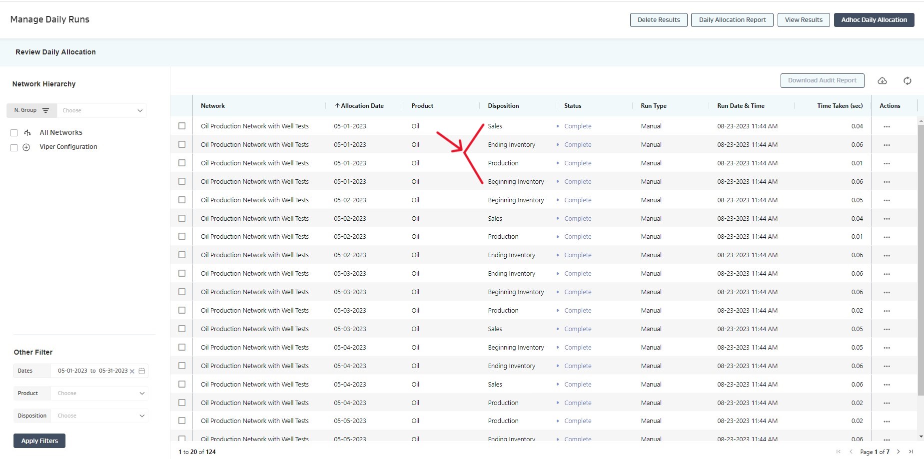Expand Viper Configuration plus icon

click(26, 147)
